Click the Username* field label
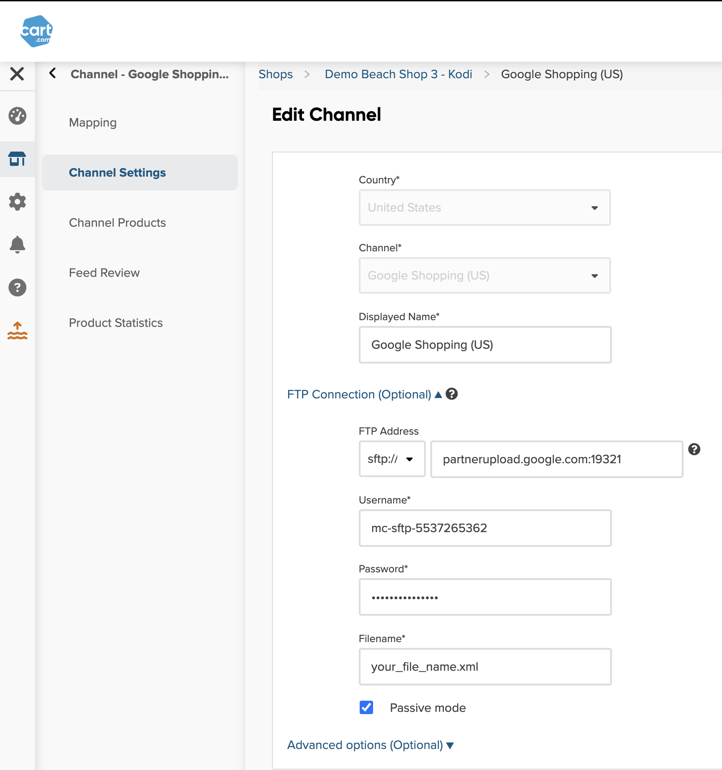The height and width of the screenshot is (770, 722). tap(385, 500)
